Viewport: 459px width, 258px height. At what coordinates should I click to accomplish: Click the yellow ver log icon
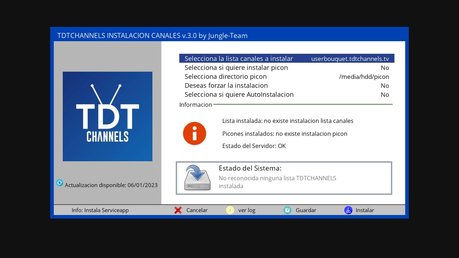230,210
